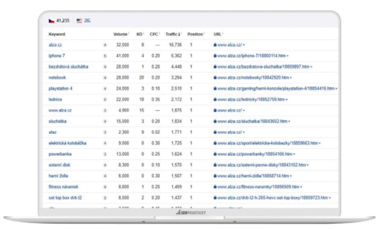Screen dimensions: 382x229
Task: Click lock icon beside notebooky URL
Action: point(215,78)
